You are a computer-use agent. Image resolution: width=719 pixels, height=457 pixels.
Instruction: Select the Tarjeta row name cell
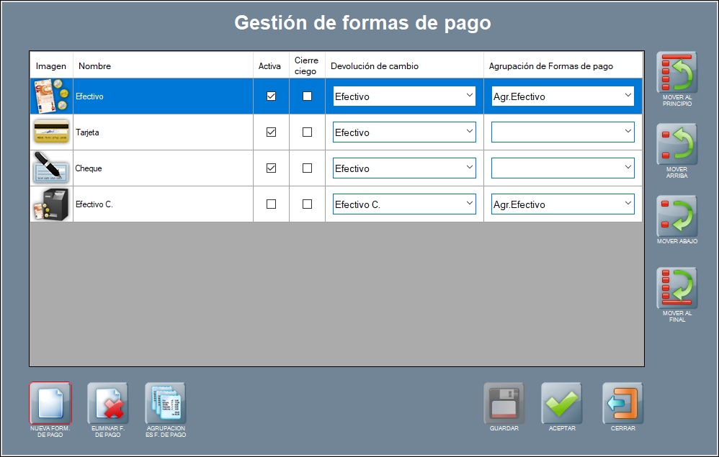coord(162,132)
